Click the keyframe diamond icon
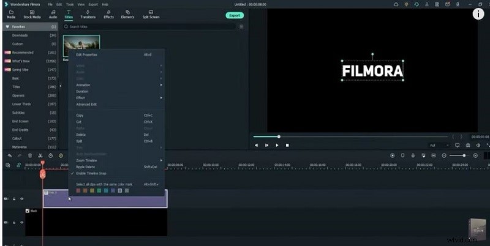Image resolution: width=490 pixels, height=246 pixels. pyautogui.click(x=61, y=155)
